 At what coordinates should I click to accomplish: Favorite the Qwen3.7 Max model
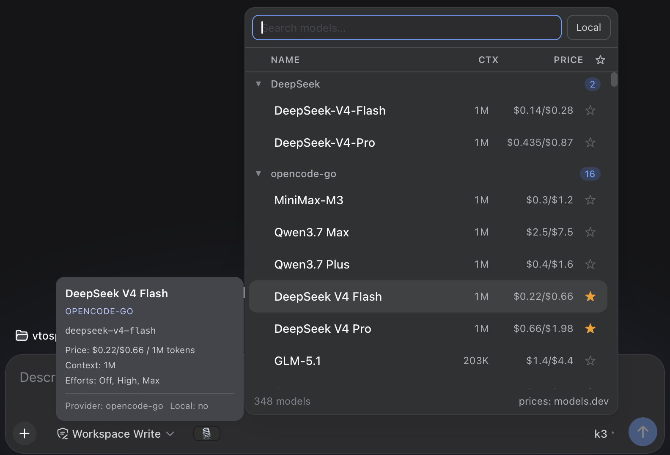click(x=590, y=232)
